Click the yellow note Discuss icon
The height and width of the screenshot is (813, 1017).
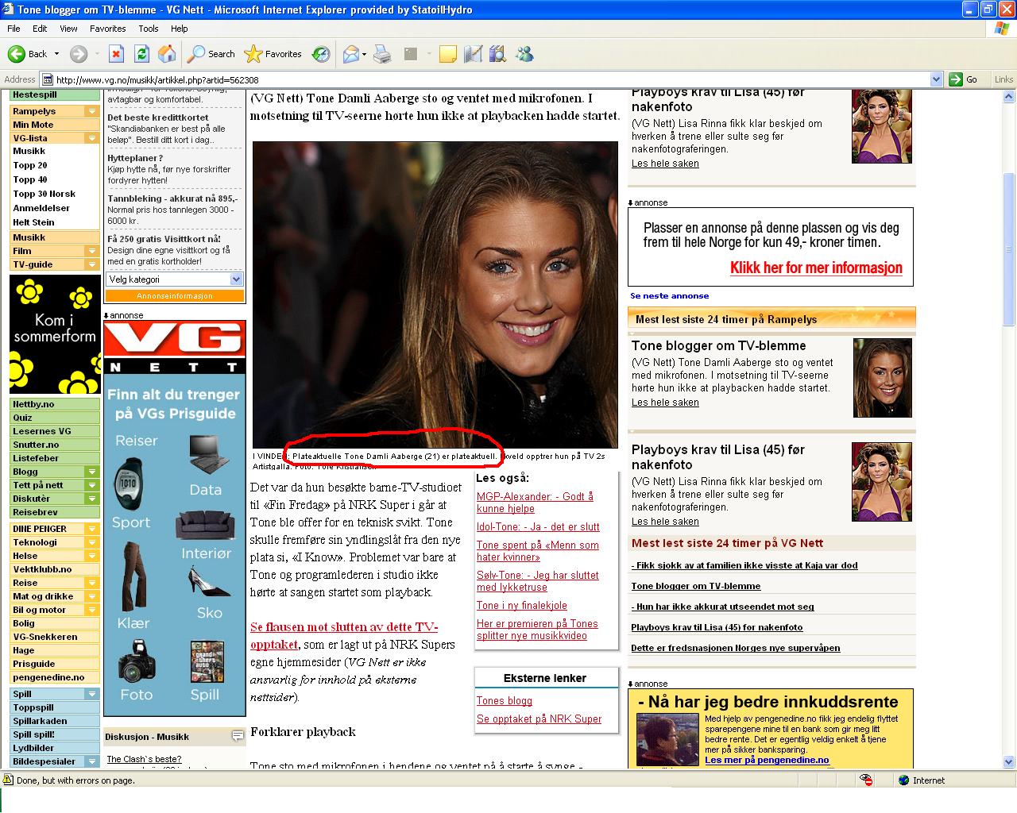point(448,54)
